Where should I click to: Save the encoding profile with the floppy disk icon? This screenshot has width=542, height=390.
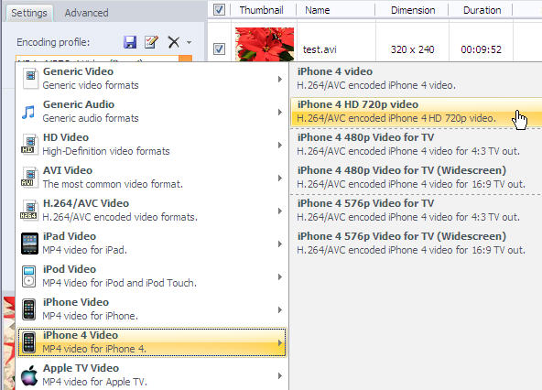click(x=130, y=42)
